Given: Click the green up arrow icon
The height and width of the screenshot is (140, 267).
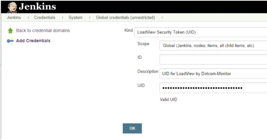Looking at the screenshot, I should [10, 31].
